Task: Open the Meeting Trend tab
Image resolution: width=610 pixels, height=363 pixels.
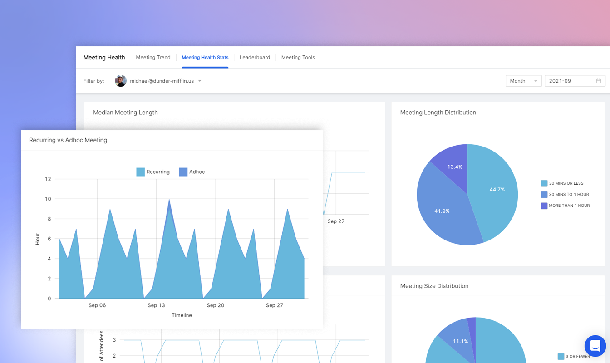Action: [153, 58]
